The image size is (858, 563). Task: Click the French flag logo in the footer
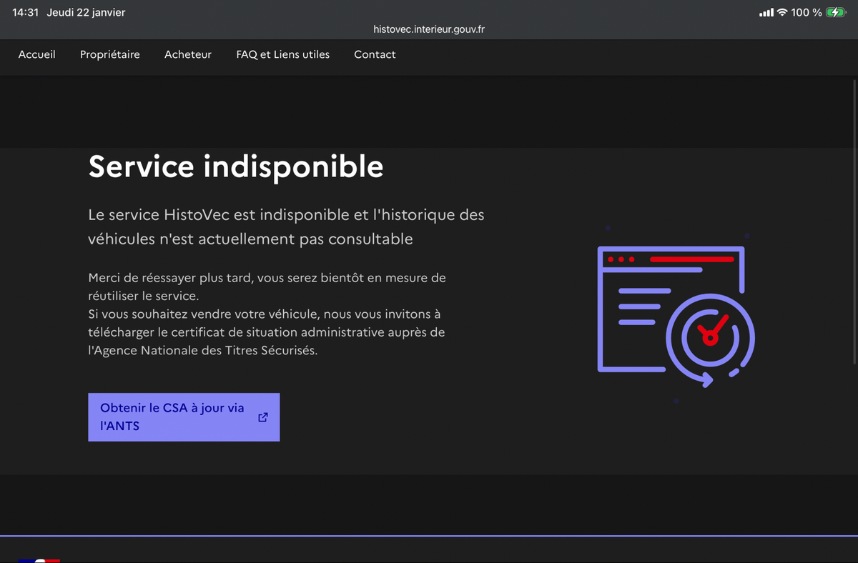pos(39,560)
